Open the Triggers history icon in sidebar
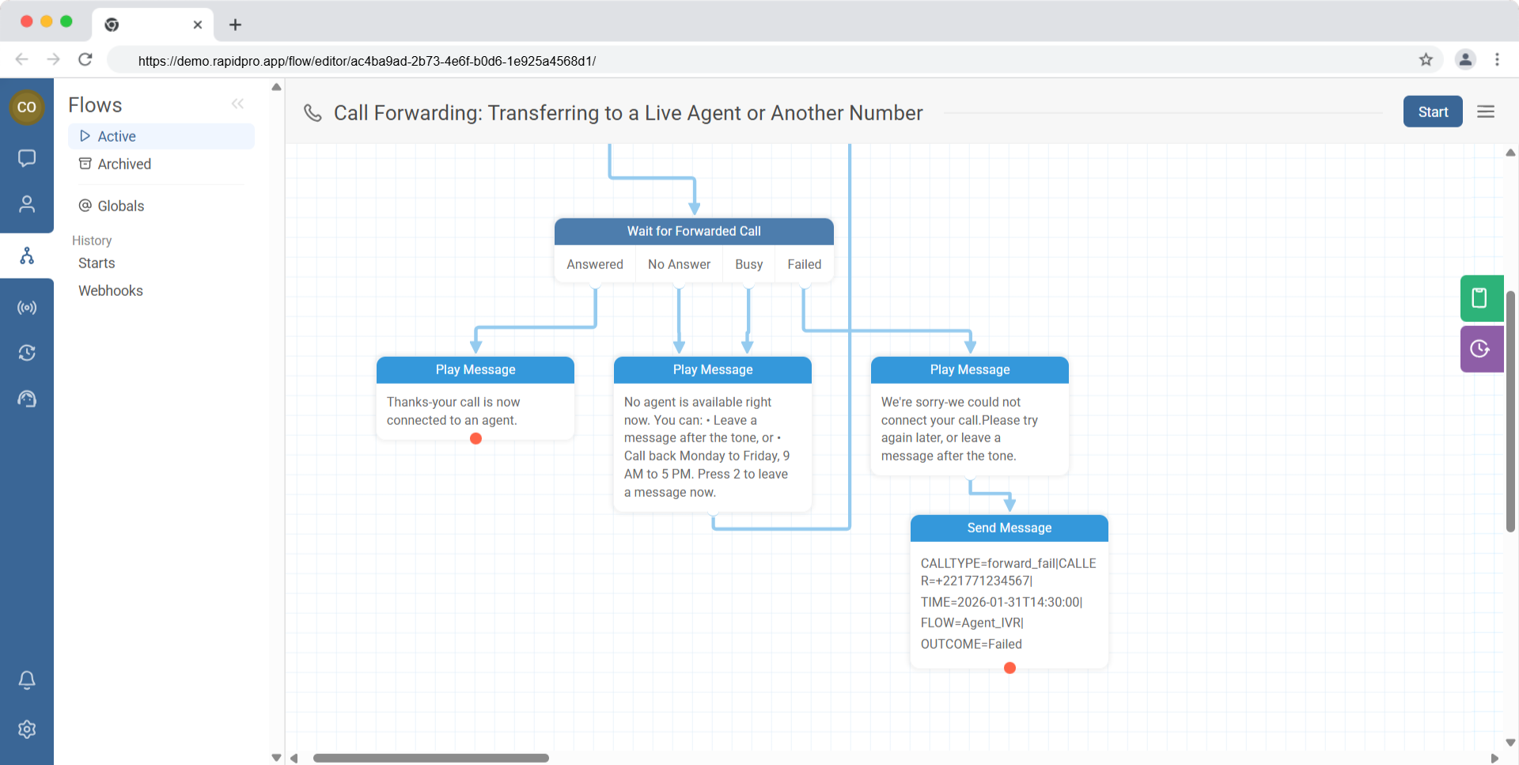 tap(27, 353)
